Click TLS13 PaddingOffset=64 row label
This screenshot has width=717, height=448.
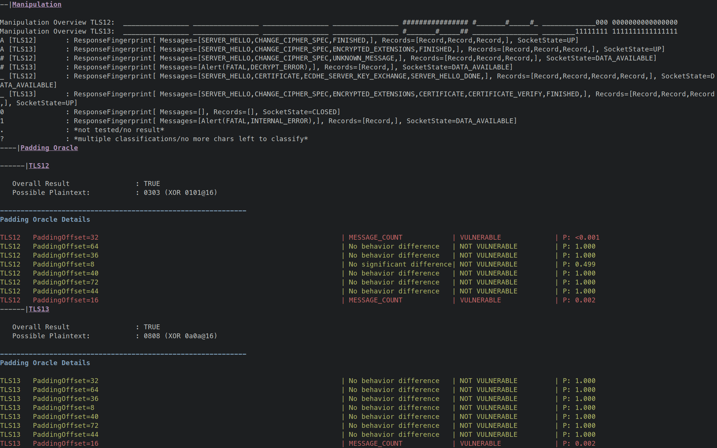pos(65,390)
